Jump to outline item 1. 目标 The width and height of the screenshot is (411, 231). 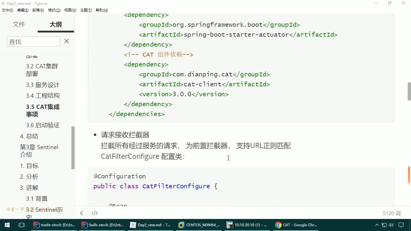coord(29,166)
